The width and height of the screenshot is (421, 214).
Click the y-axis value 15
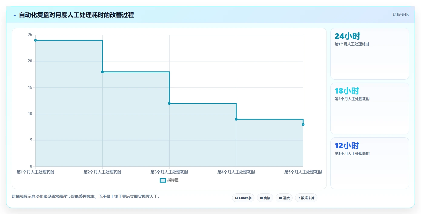[x=30, y=87]
